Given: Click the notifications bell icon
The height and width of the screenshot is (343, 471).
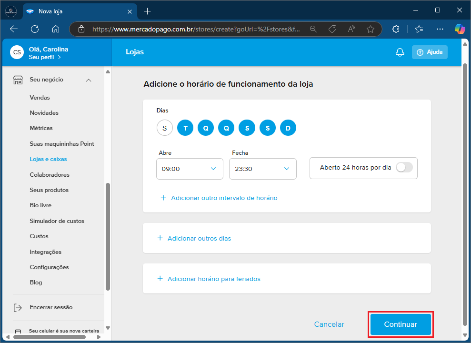Looking at the screenshot, I should coord(400,52).
